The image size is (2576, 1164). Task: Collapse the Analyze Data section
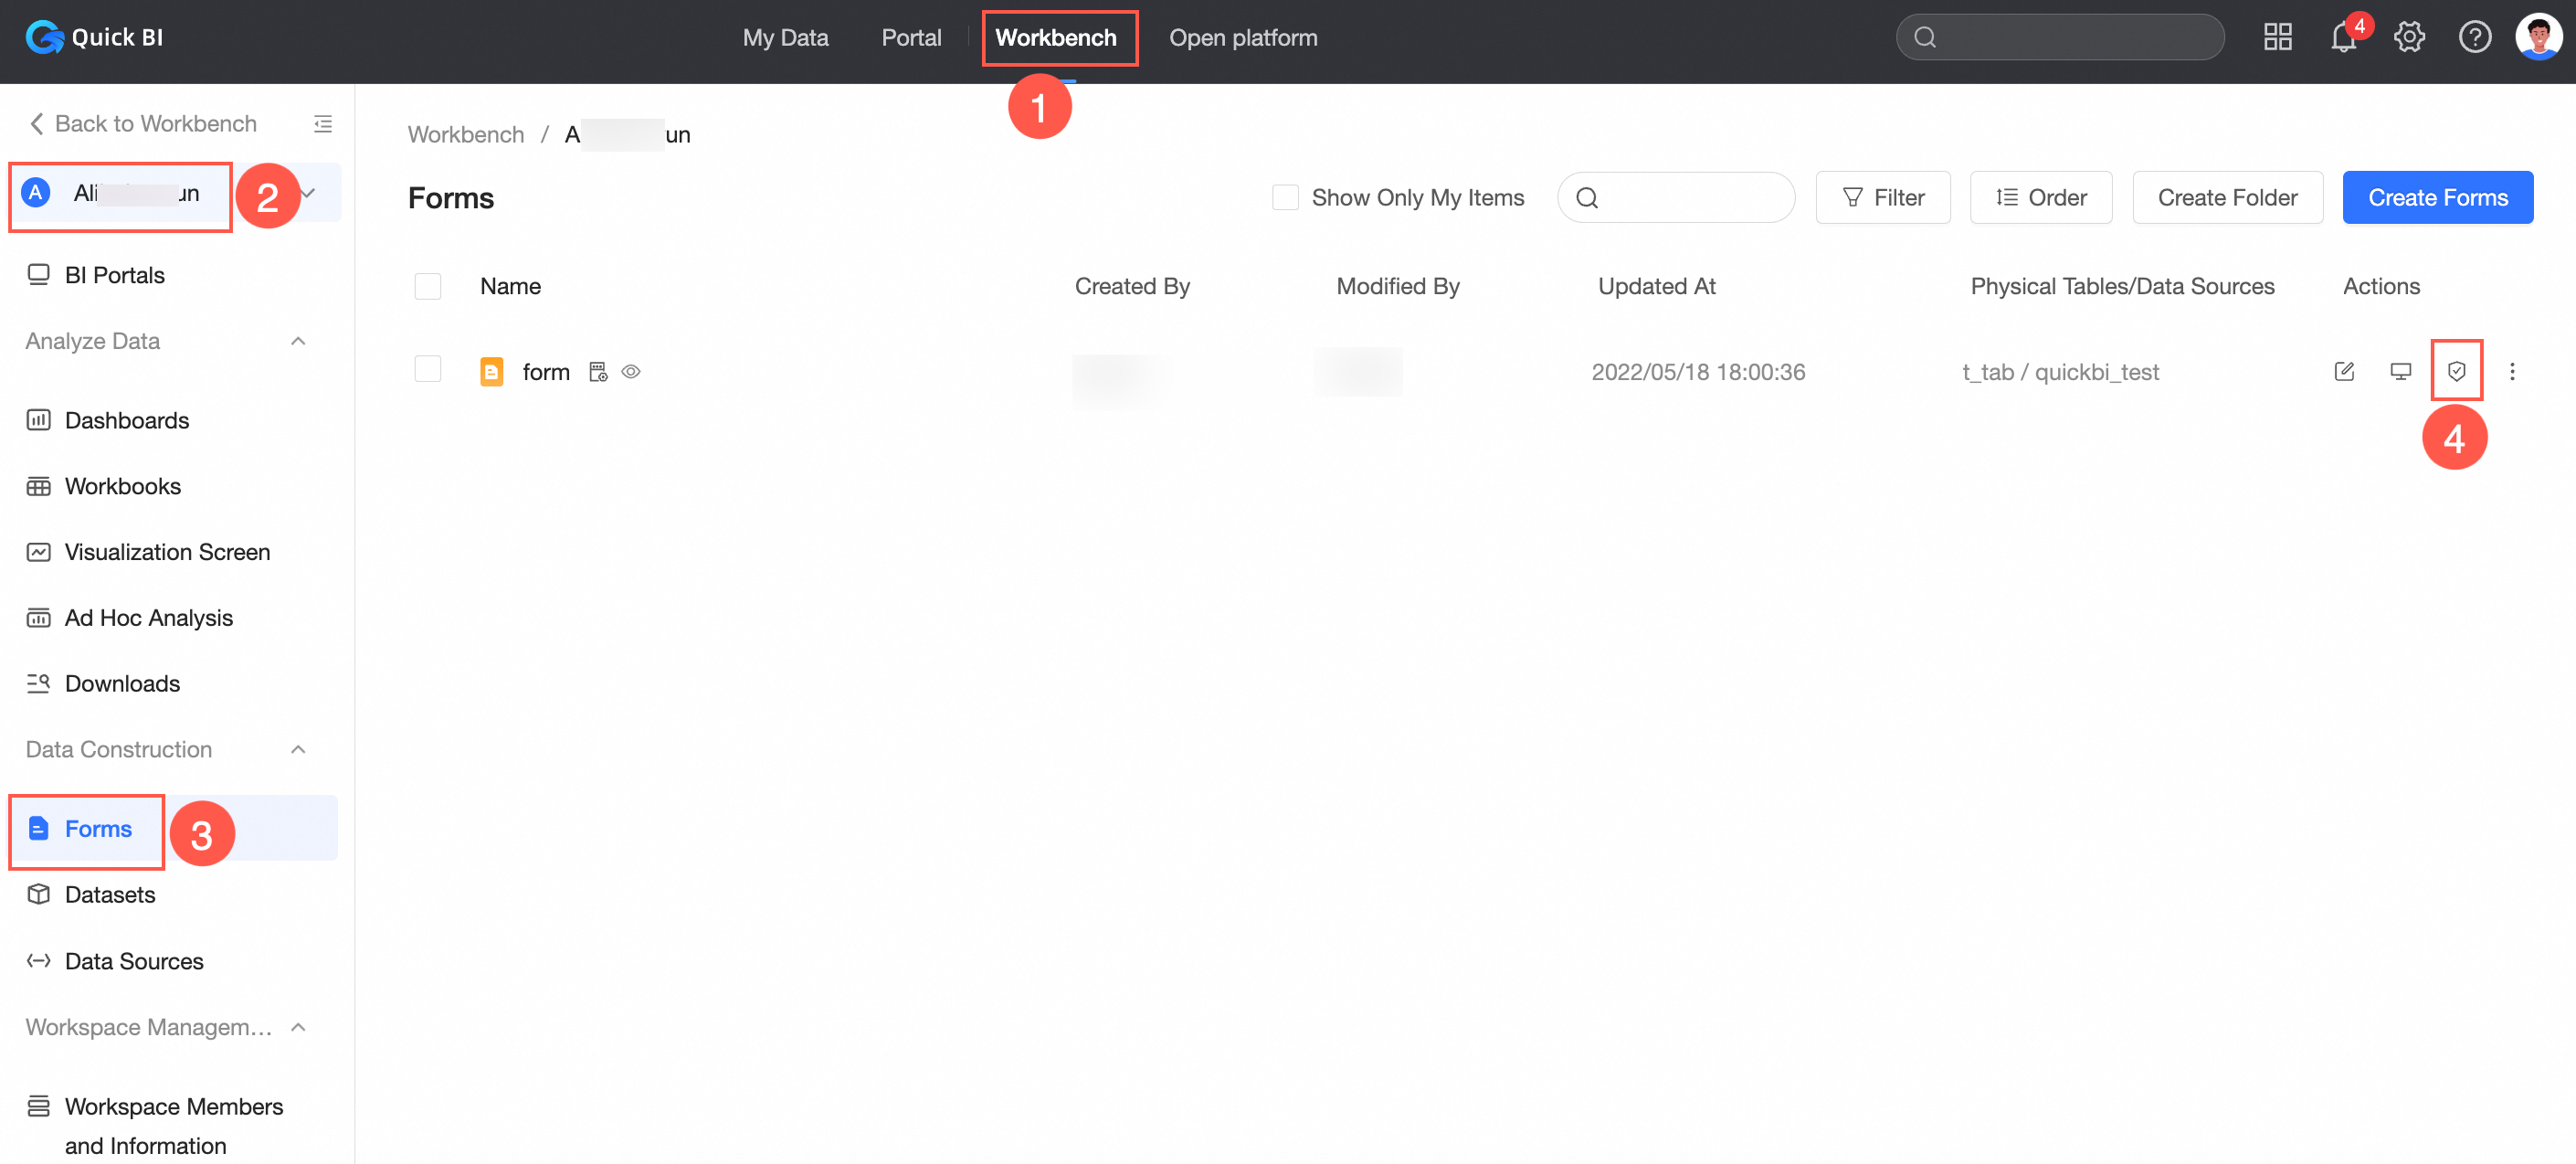pyautogui.click(x=298, y=342)
